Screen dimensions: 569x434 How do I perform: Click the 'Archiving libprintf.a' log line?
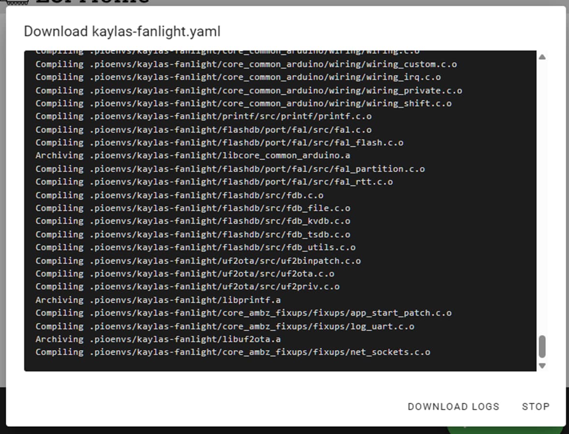(158, 300)
